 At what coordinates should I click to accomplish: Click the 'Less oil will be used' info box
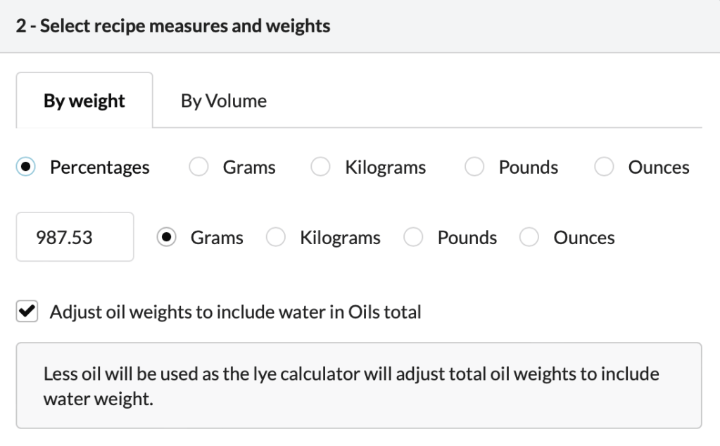[359, 386]
